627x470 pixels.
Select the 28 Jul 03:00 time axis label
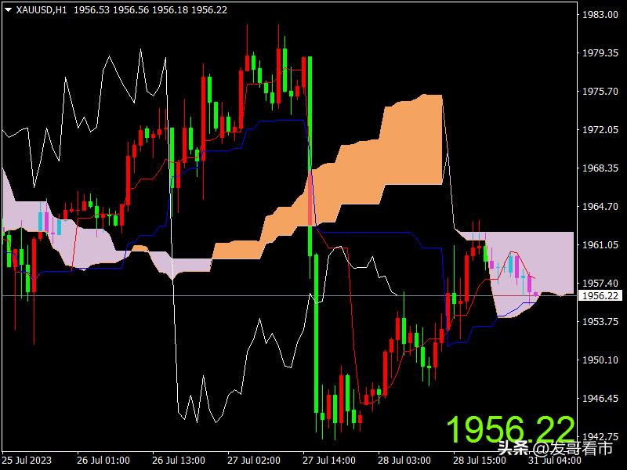click(x=404, y=461)
